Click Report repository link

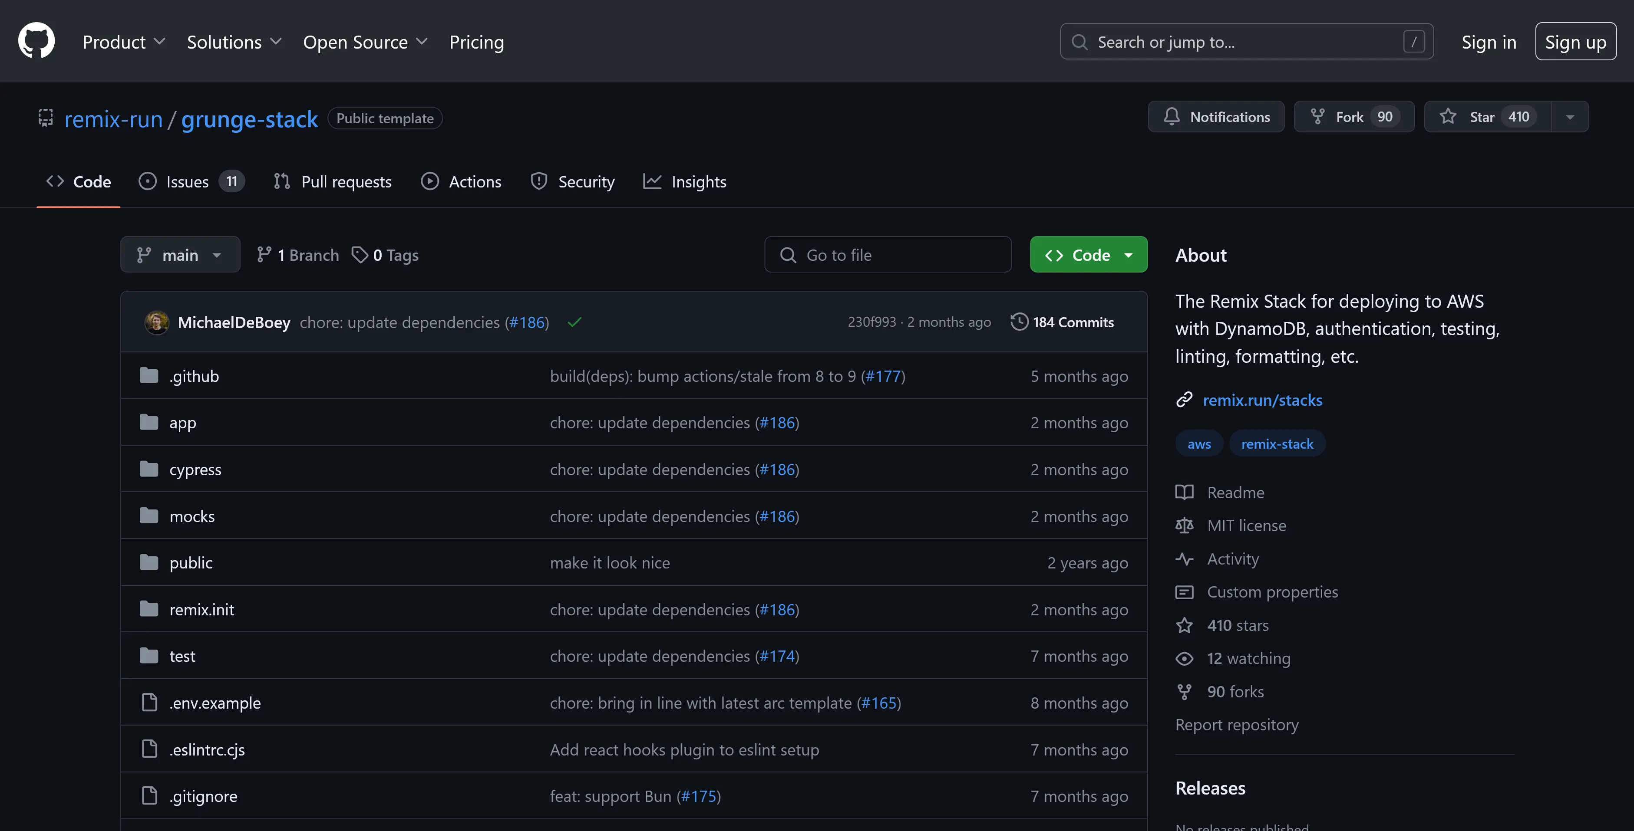click(1237, 725)
